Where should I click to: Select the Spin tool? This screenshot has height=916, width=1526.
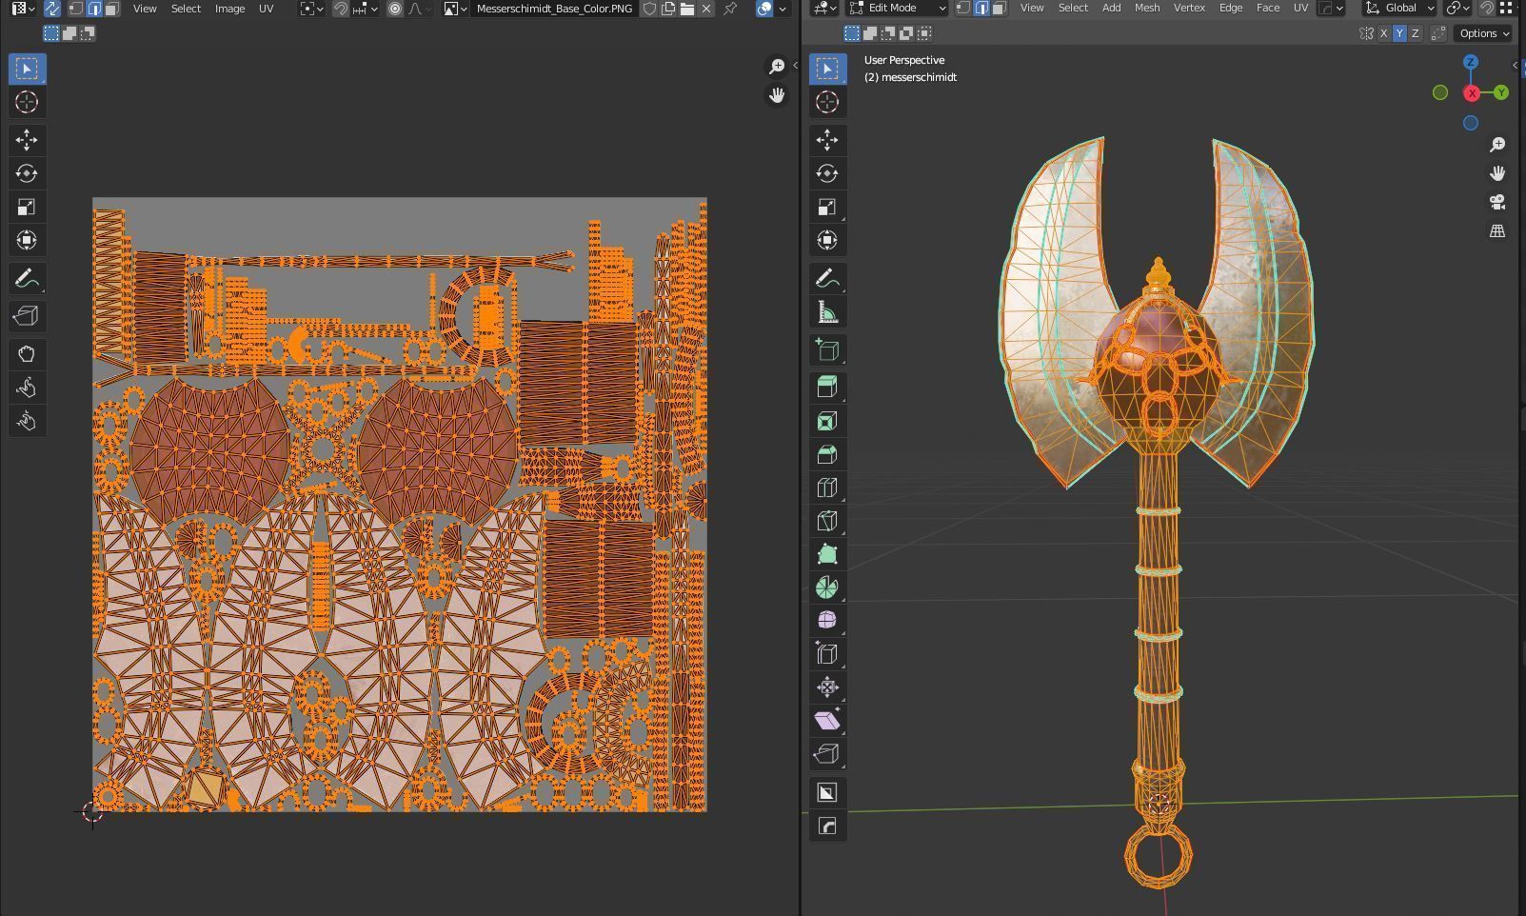[826, 587]
